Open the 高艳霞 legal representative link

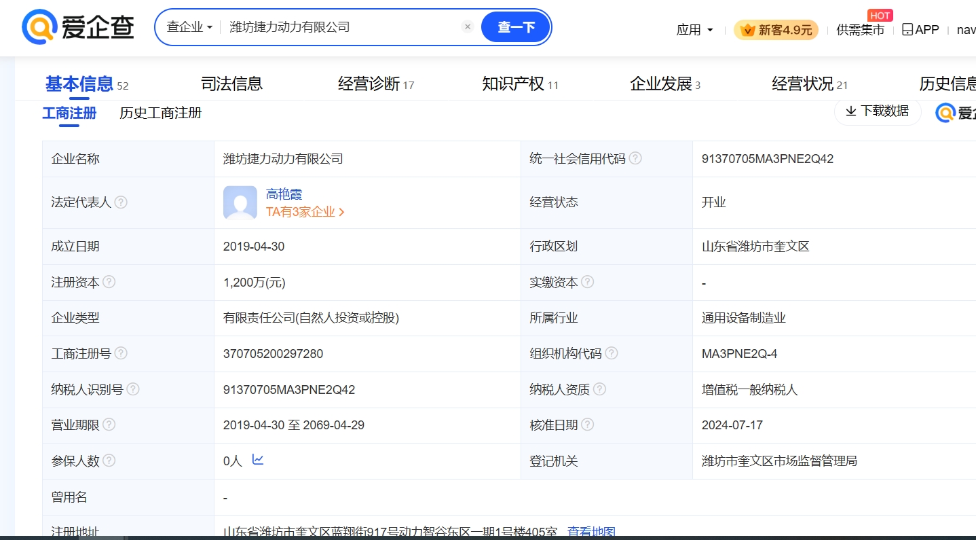coord(284,194)
